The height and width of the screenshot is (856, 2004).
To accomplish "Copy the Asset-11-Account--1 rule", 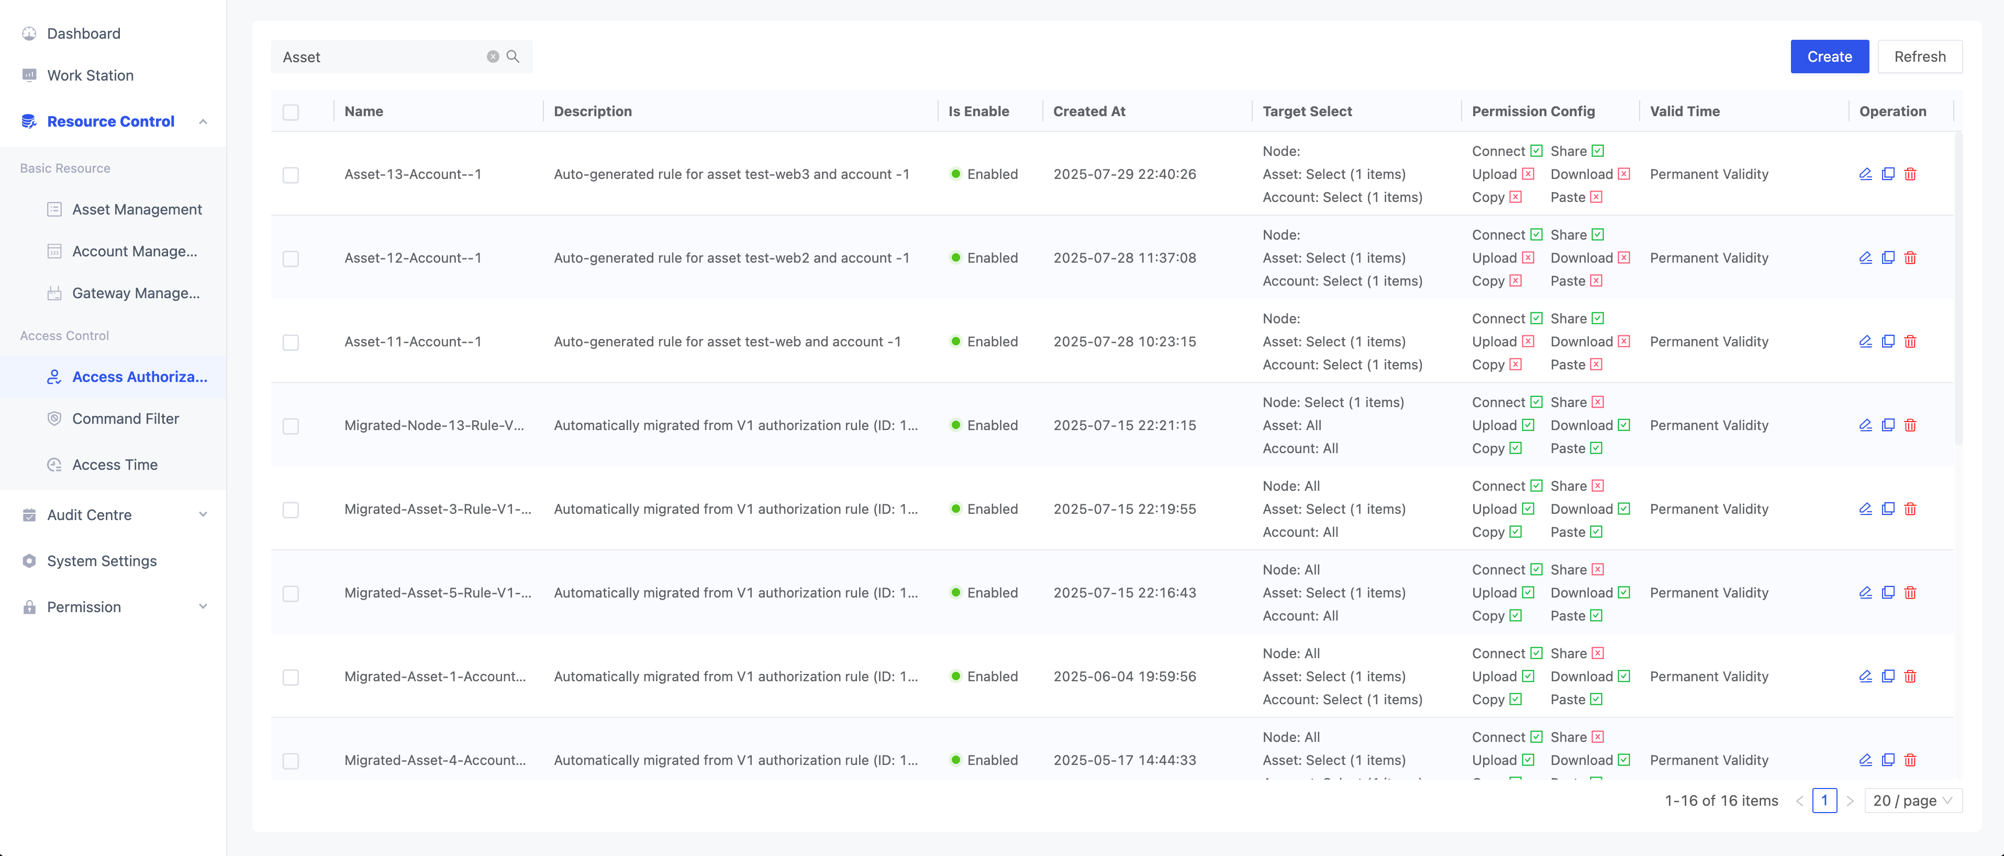I will coord(1888,341).
